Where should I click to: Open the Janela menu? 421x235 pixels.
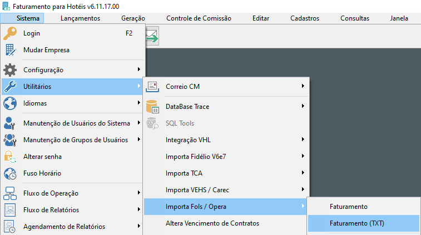(399, 18)
